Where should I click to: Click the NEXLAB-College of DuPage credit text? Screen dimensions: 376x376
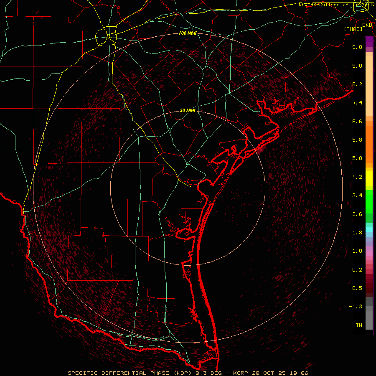336,5
